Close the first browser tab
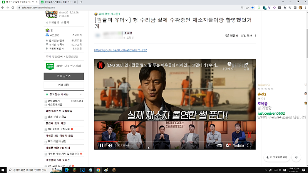This screenshot has width=308, height=173. click(36, 2)
